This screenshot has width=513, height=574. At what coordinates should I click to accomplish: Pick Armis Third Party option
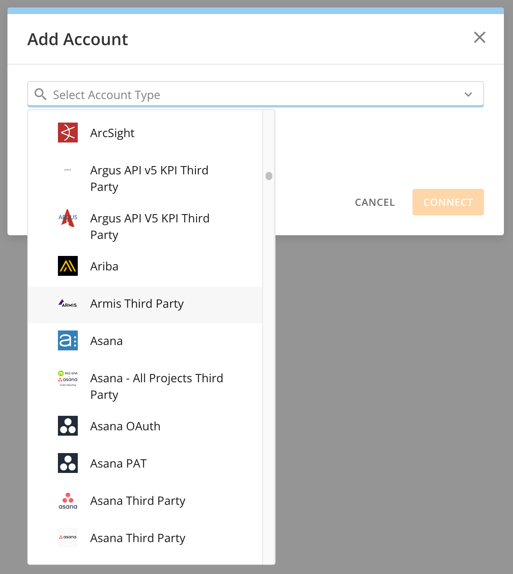pos(145,305)
